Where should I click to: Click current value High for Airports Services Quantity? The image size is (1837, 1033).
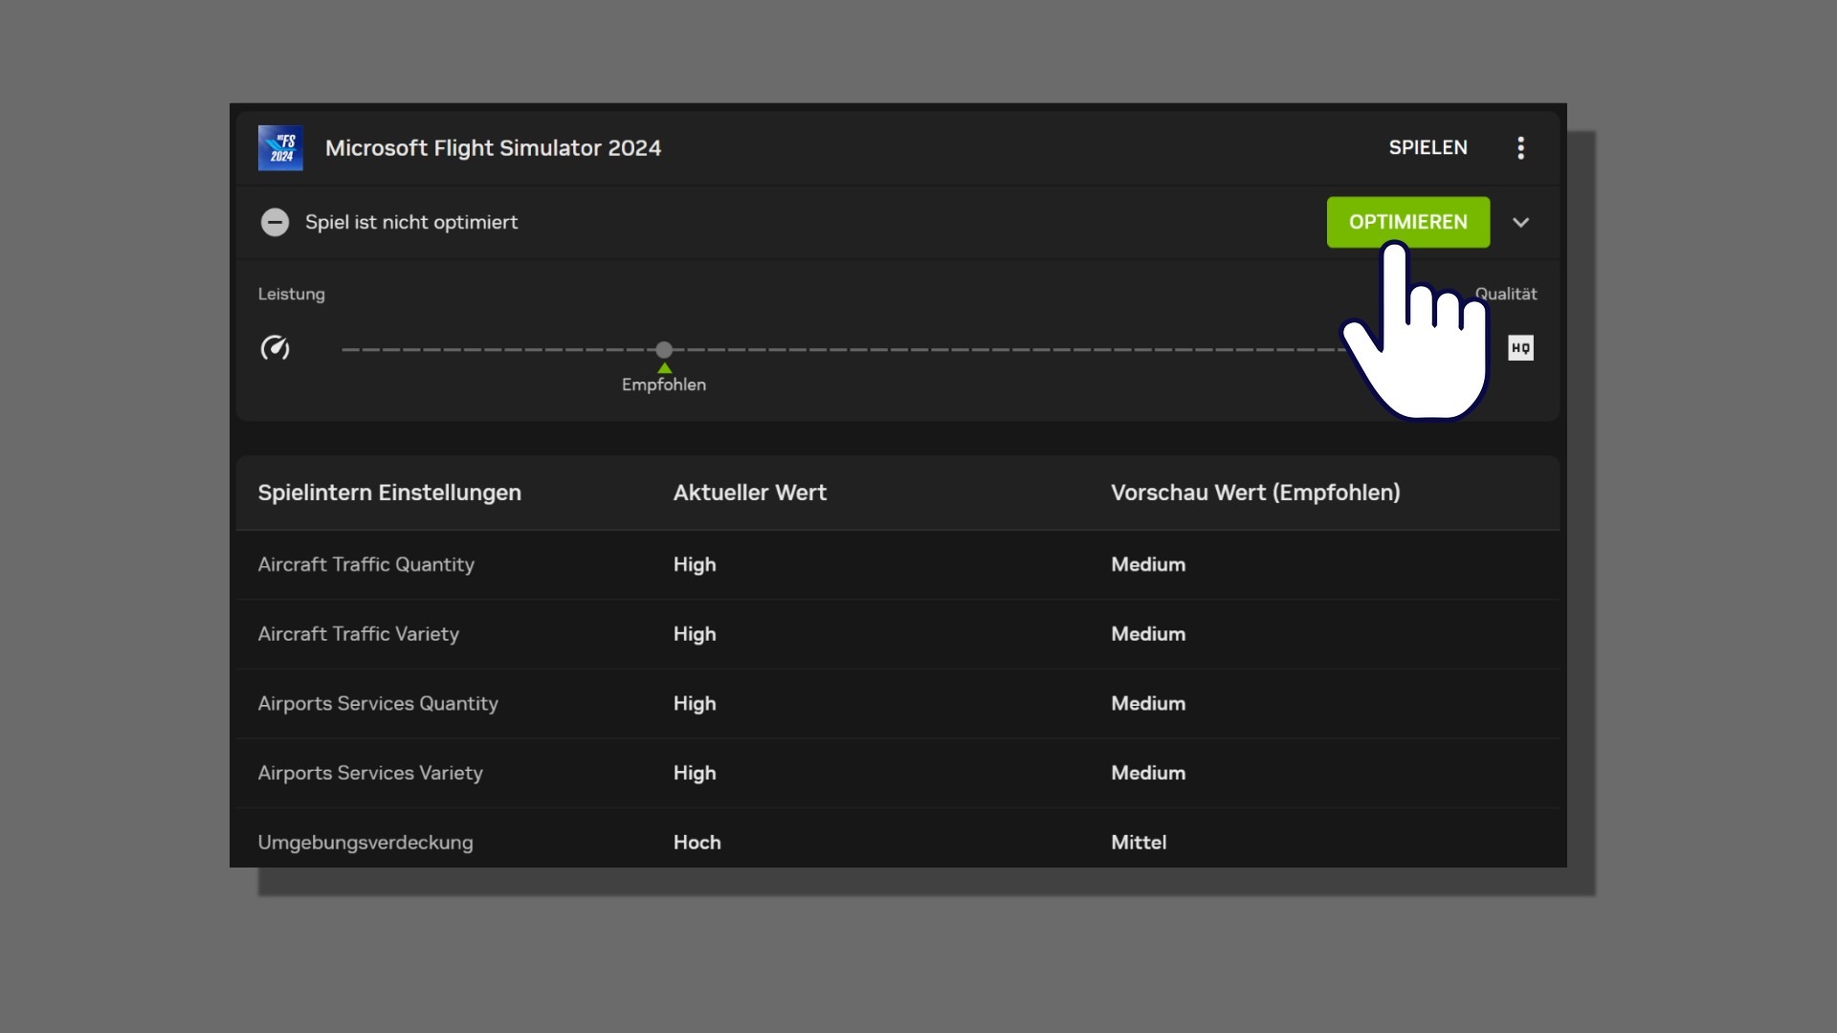click(x=695, y=704)
